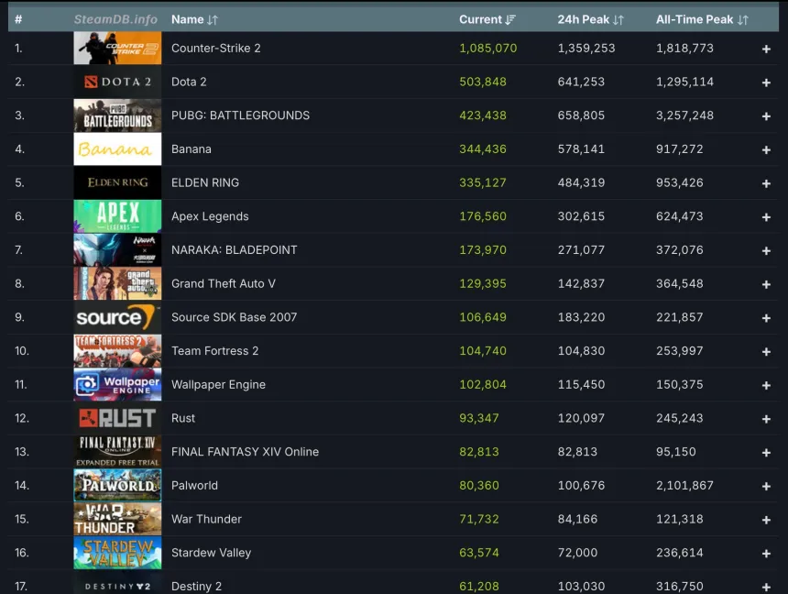Click plus icon on Wallpaper Engine row

click(766, 386)
